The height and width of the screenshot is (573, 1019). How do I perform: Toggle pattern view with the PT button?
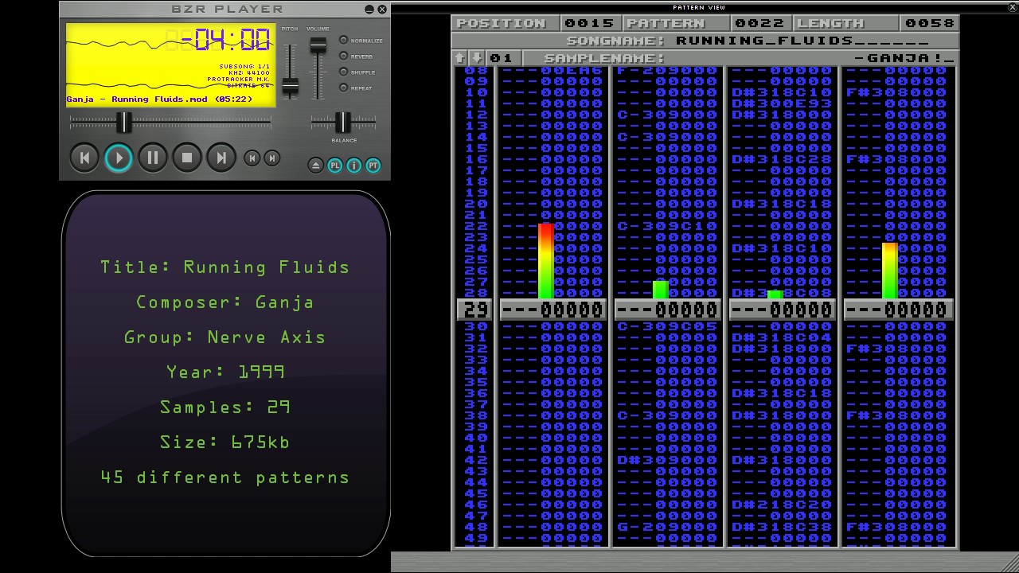tap(373, 166)
